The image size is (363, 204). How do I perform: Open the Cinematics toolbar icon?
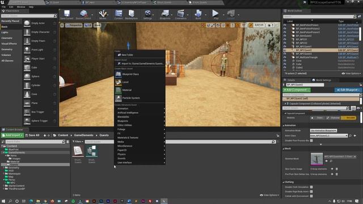[180, 15]
